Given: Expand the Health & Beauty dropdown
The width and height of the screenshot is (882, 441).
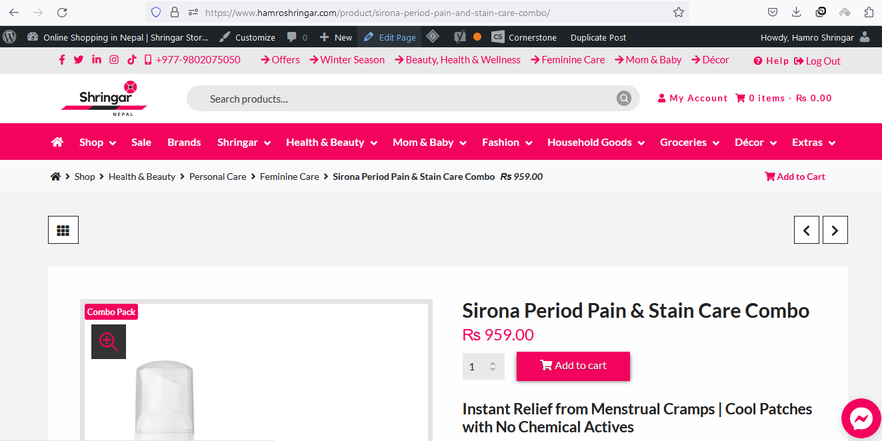Looking at the screenshot, I should 331,143.
